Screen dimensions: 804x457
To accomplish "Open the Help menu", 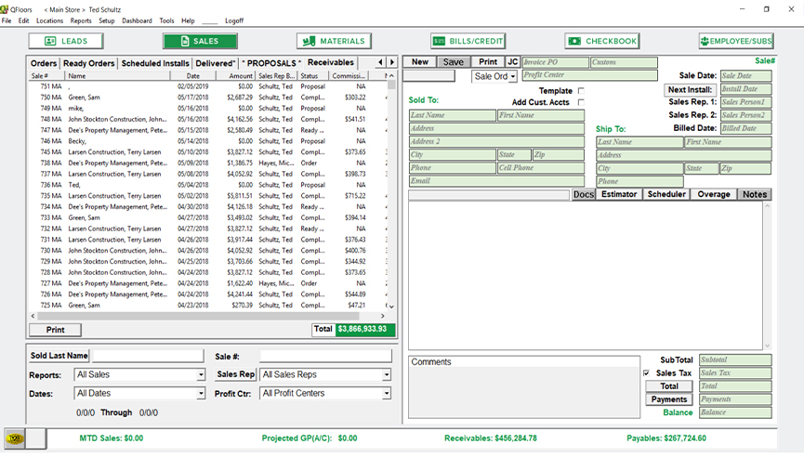I will (188, 21).
